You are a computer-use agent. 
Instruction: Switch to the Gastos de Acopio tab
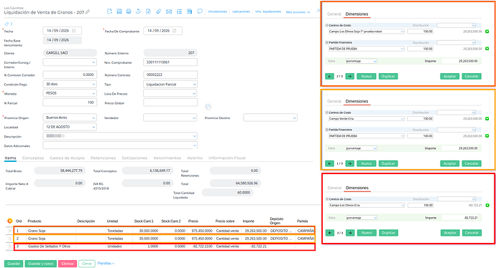[67, 158]
